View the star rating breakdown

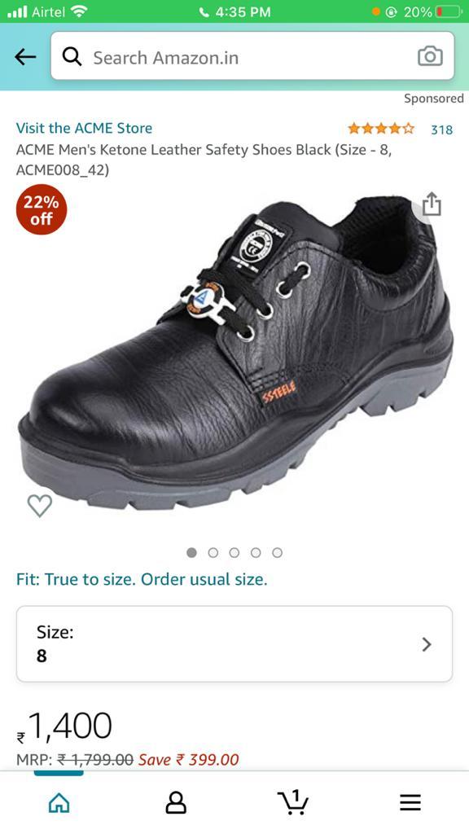tap(381, 128)
